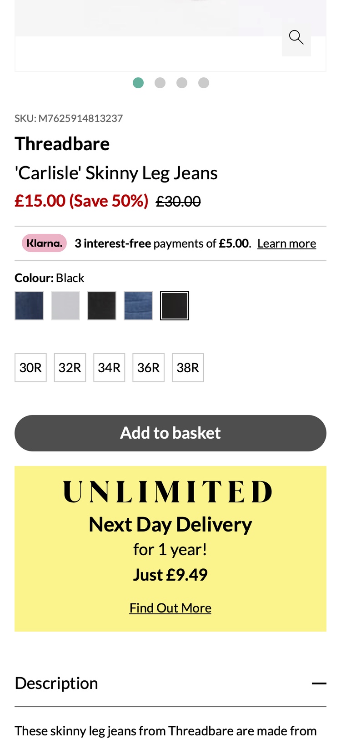The image size is (341, 739).
Task: Click the Klarna logo badge
Action: [44, 243]
